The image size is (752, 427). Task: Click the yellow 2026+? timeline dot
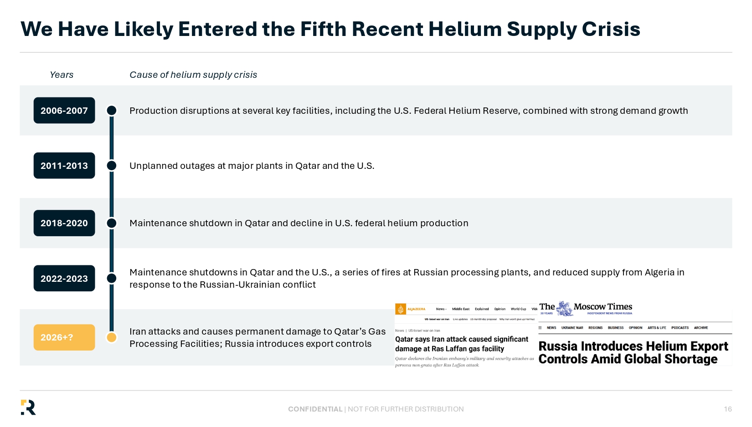pos(112,337)
